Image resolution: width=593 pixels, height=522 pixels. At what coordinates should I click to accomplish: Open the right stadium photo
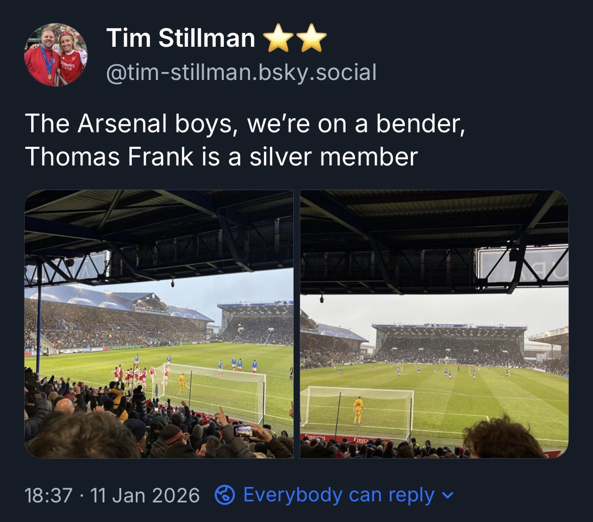click(434, 324)
